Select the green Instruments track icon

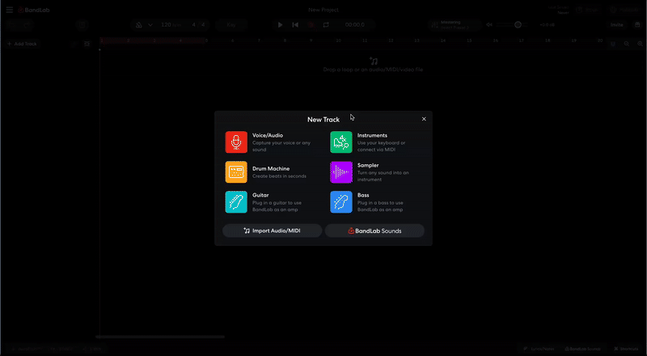click(x=340, y=142)
